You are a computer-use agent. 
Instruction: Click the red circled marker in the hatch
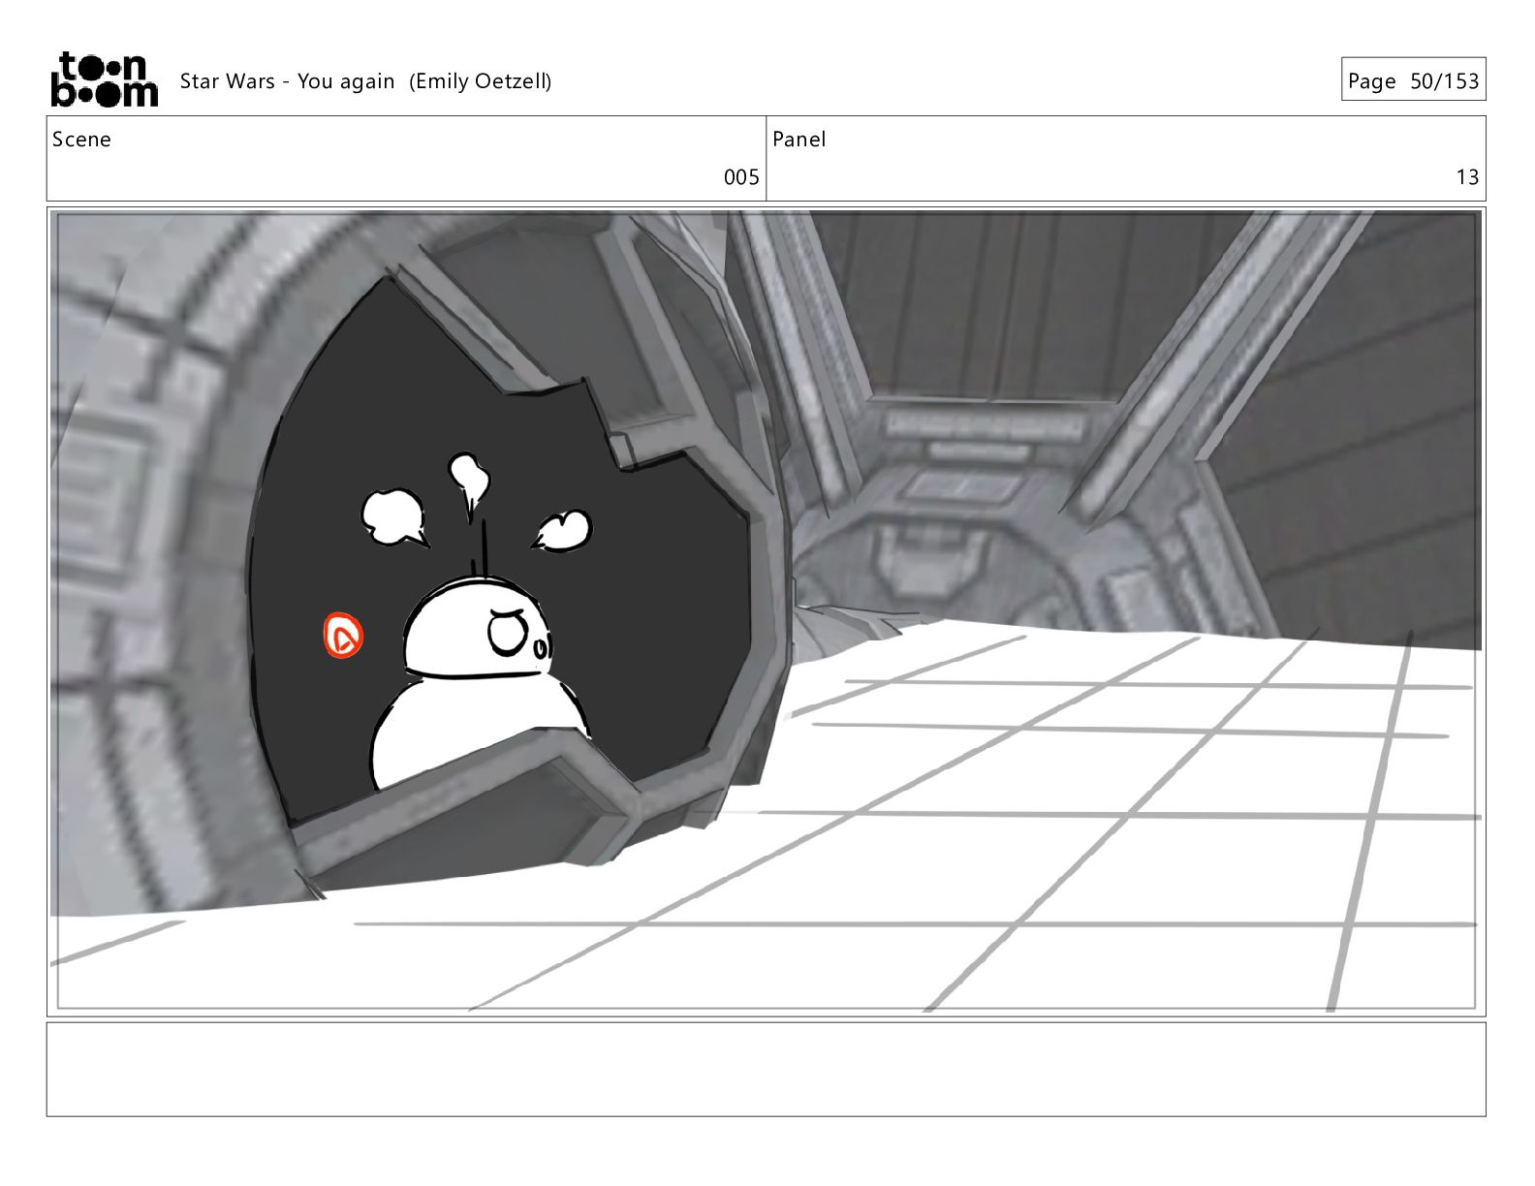(x=343, y=636)
